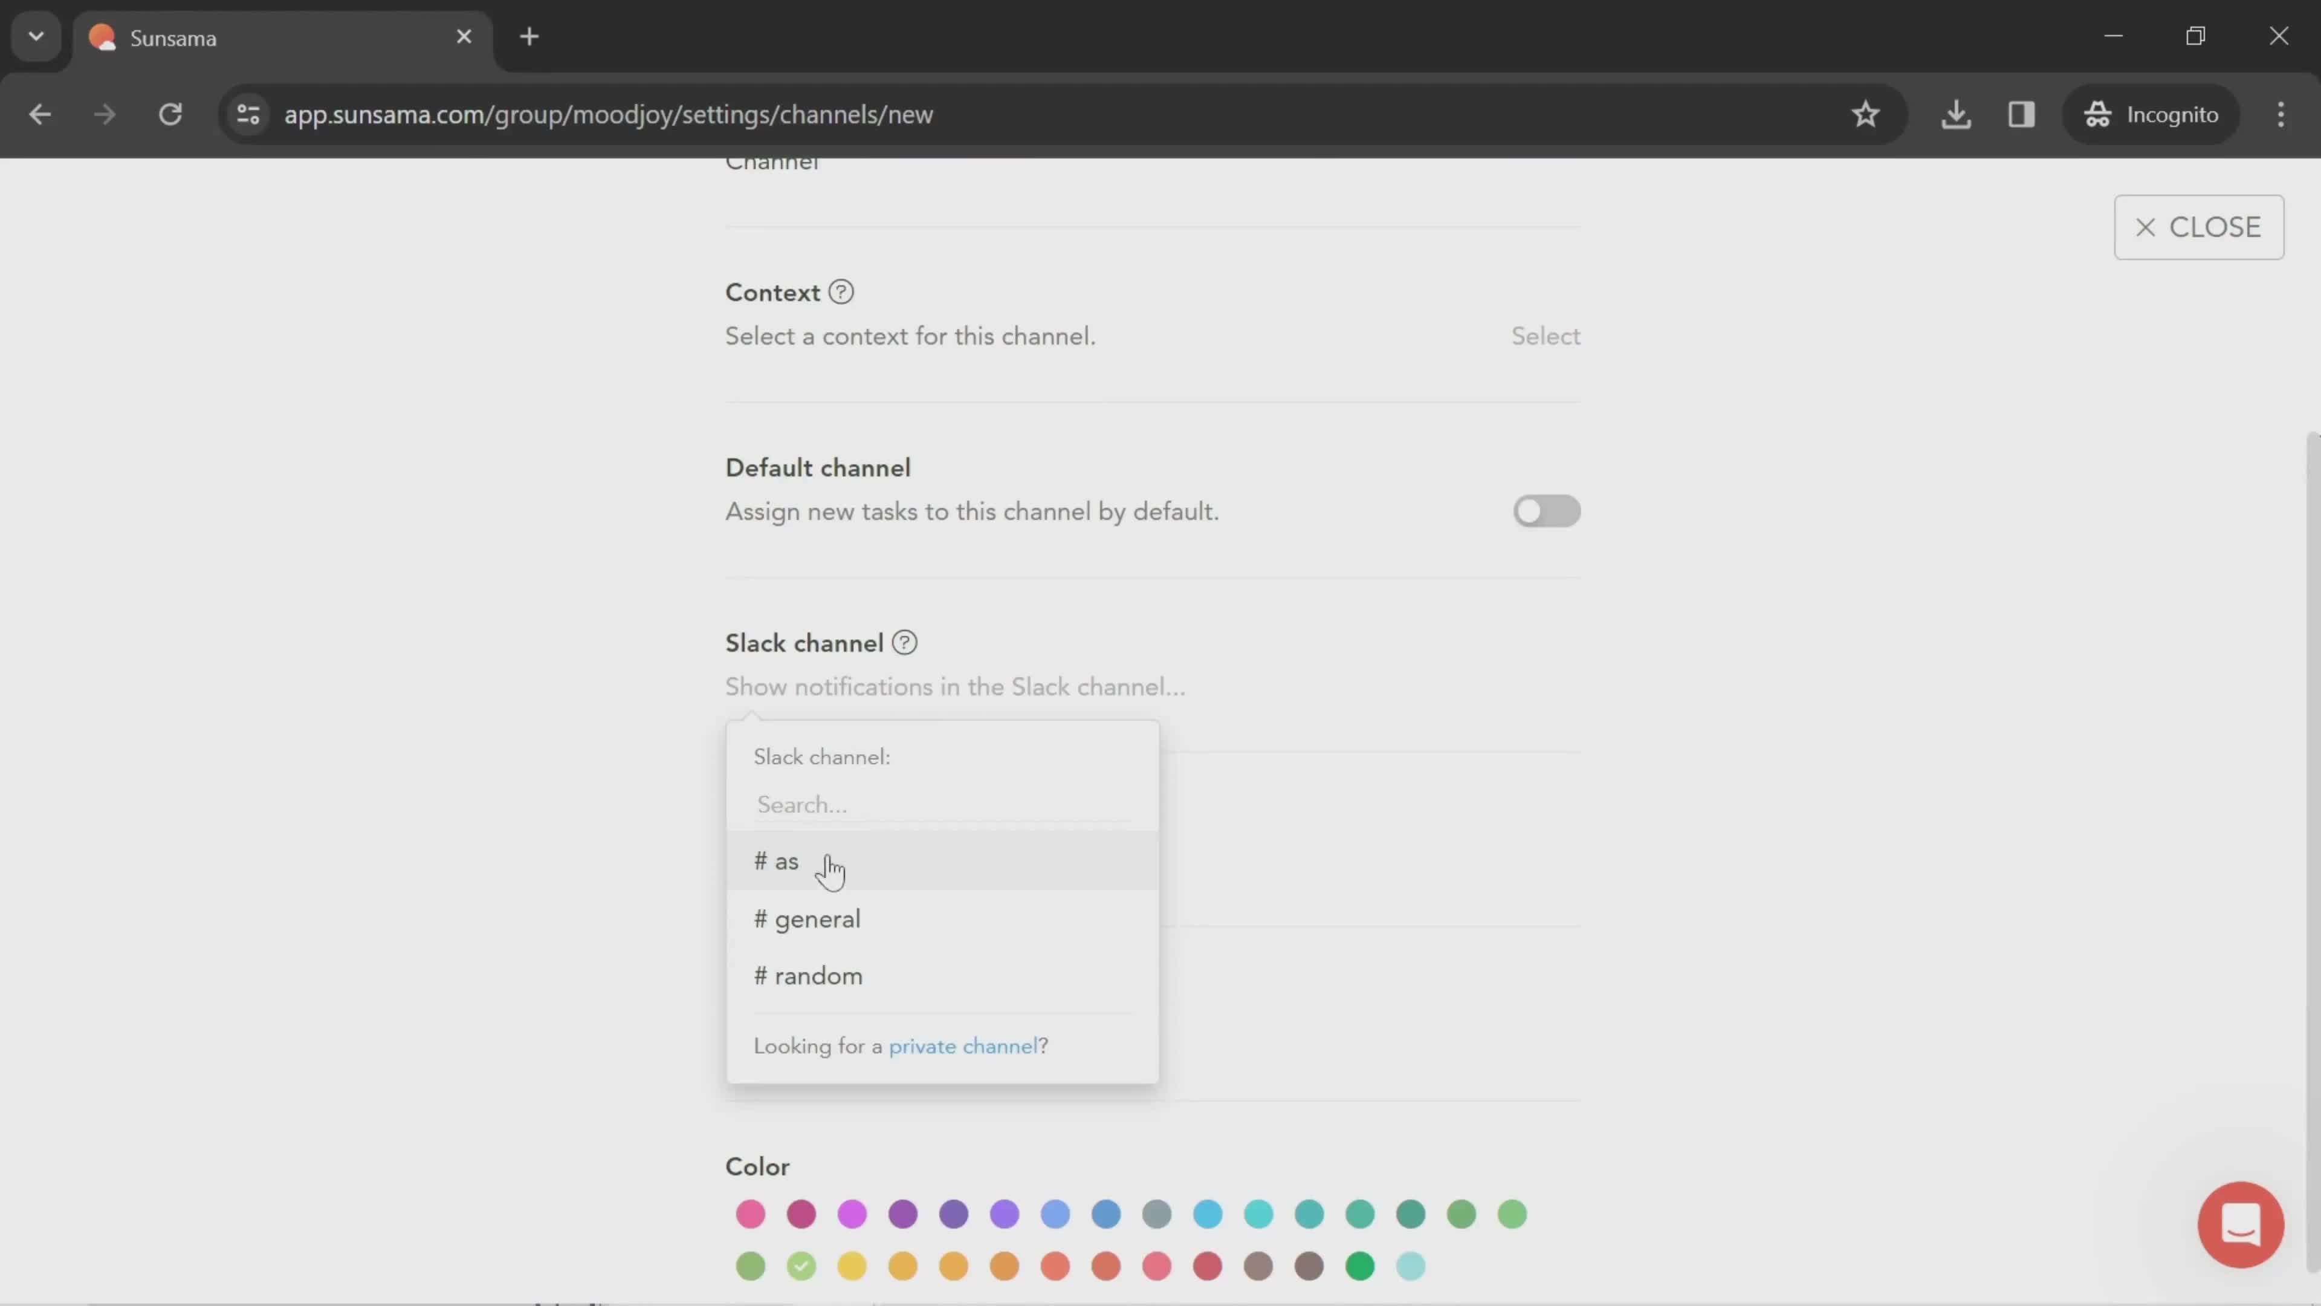Screen dimensions: 2321x1306
Task: Click the page refresh icon
Action: click(x=169, y=113)
